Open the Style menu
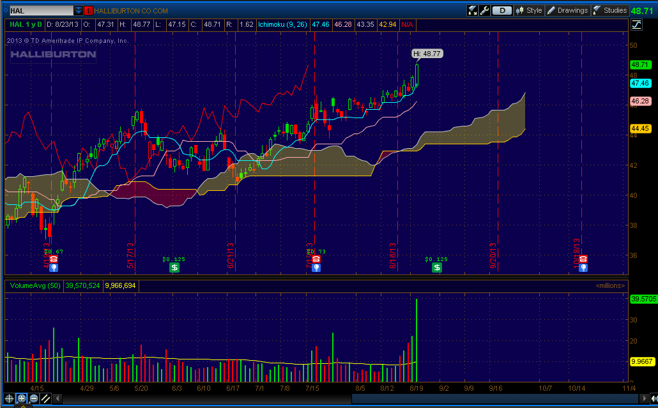This screenshot has width=658, height=408. [x=530, y=10]
